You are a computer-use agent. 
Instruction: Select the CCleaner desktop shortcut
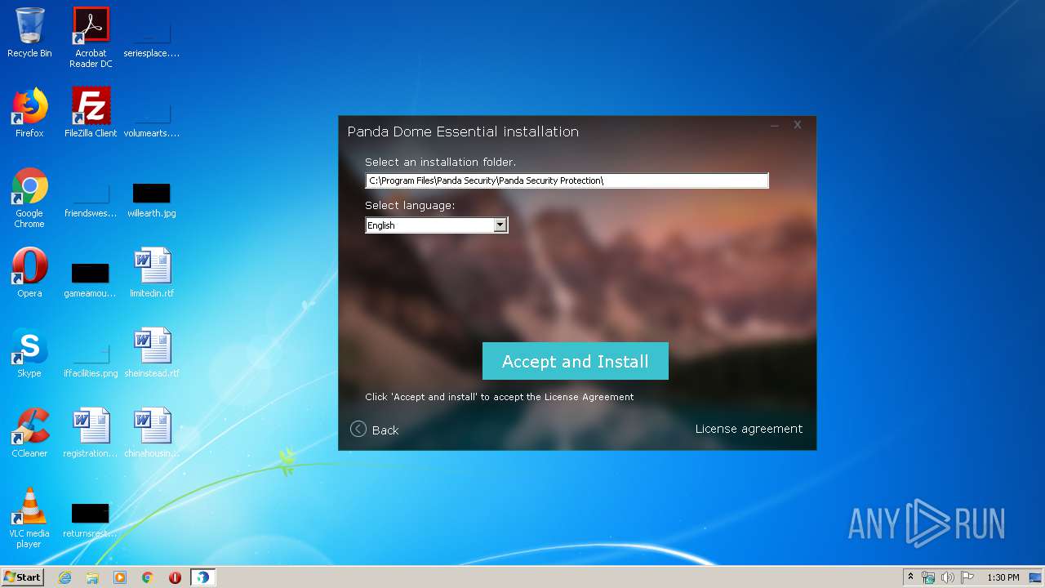(29, 433)
